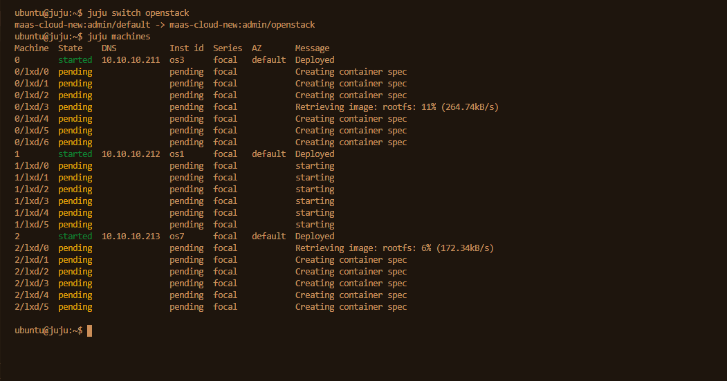Click instance id os3
Viewport: 727px width, 381px height.
[x=176, y=59]
